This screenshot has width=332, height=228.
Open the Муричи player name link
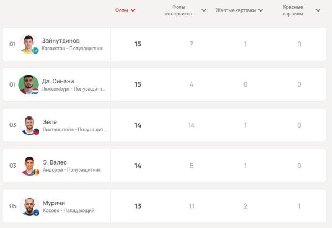(x=54, y=203)
